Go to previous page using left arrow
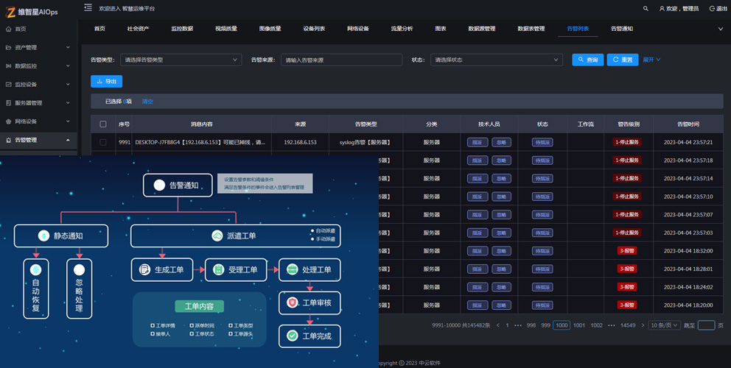The image size is (731, 368). tap(497, 325)
